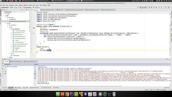Open the Event Log
Screen dimensions: 172x97
coord(167,88)
